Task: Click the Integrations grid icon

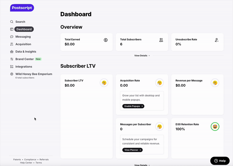Action: (x=12, y=67)
